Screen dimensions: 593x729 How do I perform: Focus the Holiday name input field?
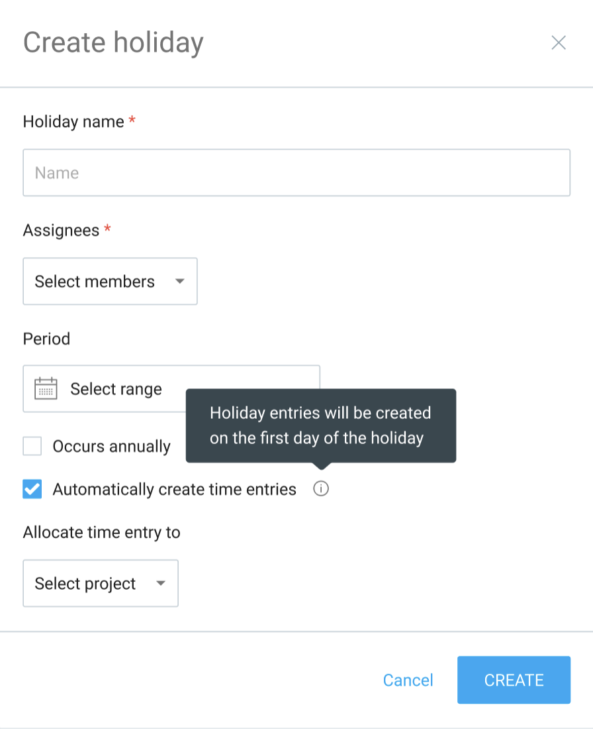click(x=296, y=172)
